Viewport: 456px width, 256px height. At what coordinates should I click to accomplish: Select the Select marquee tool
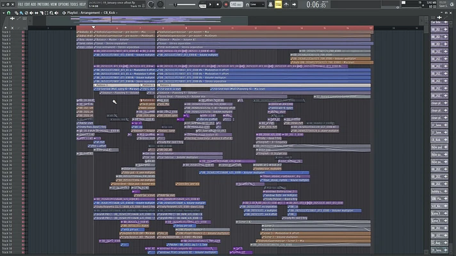(46, 13)
